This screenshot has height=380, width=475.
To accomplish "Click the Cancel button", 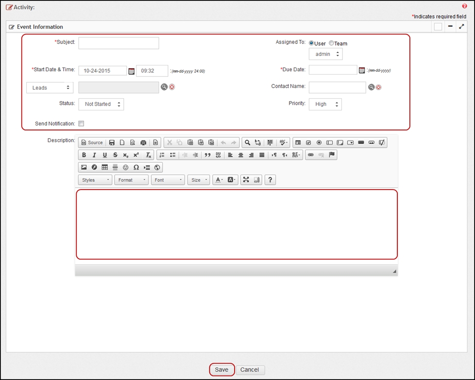I will tap(250, 370).
